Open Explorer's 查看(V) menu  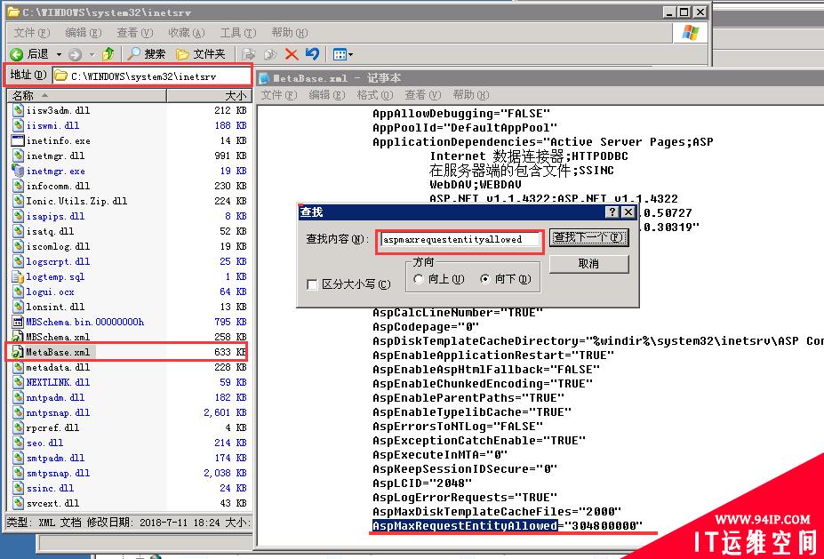tap(134, 33)
